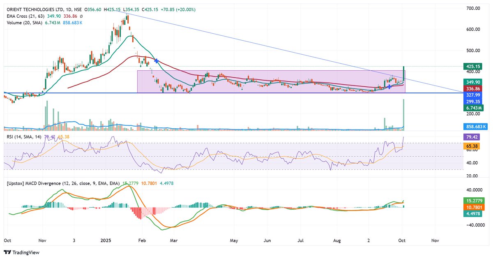Select the purple consolidation rectangle drawing
Image resolution: width=493 pixels, height=259 pixels.
click(x=271, y=81)
